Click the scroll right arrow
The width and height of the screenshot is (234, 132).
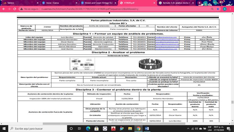[x=230, y=124]
